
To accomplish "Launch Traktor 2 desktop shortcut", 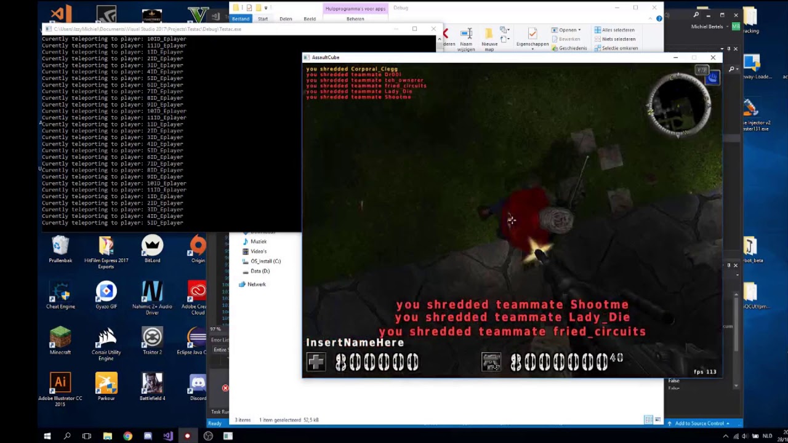I will (152, 341).
